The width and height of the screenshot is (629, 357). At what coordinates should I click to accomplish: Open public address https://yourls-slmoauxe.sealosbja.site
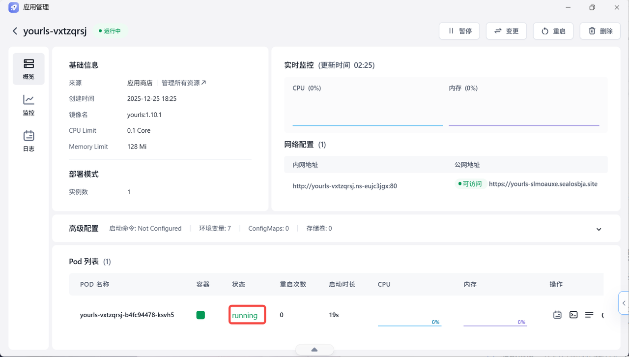click(543, 184)
